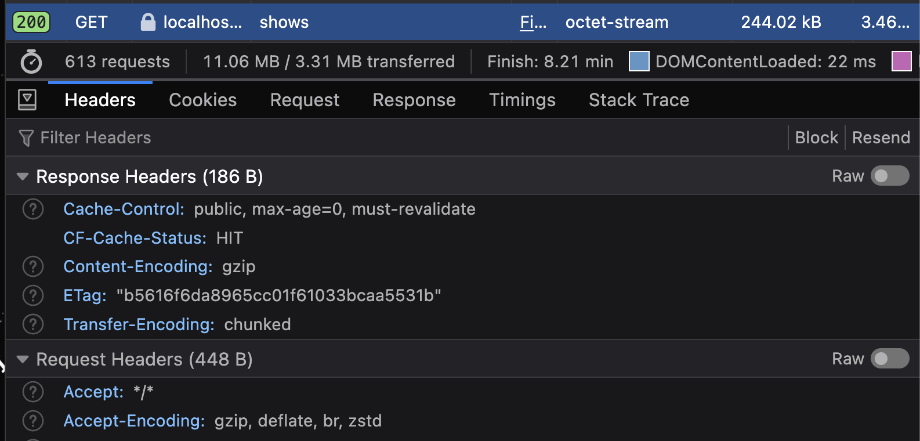920x441 pixels.
Task: Click the performance analysis stopwatch icon
Action: (31, 62)
